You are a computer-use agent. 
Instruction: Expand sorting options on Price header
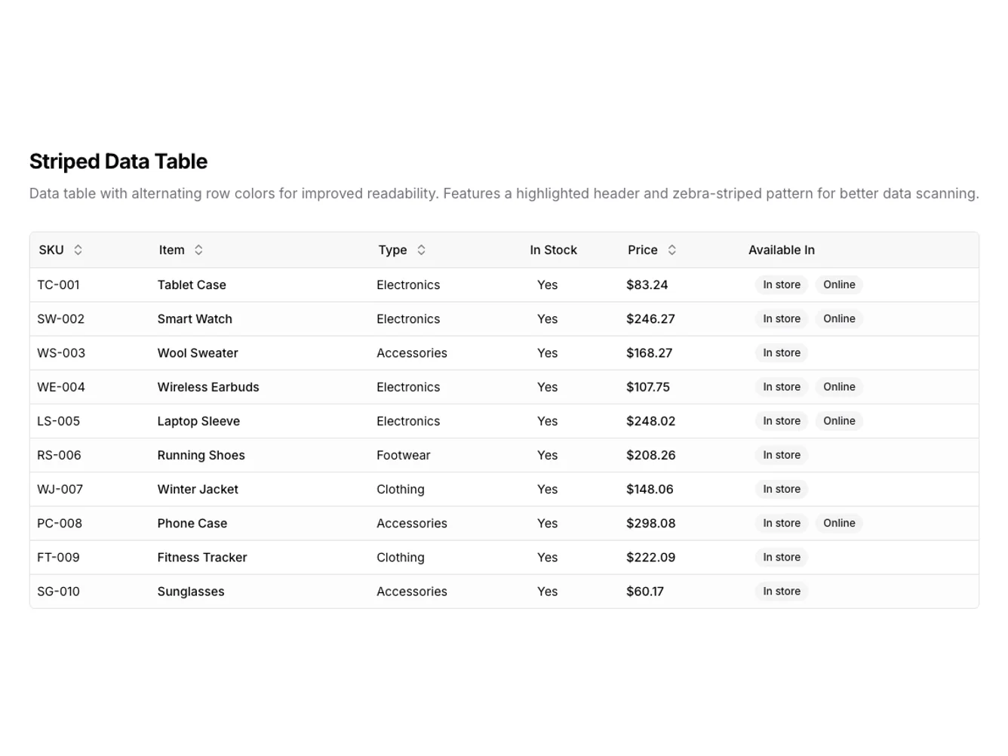coord(671,250)
